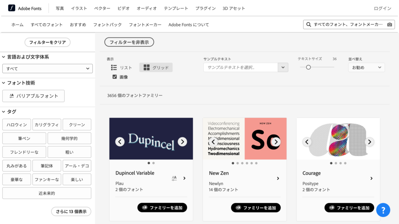Click the previous arrow on the Courage preview
Screen dimensions: 399x224
click(x=307, y=142)
